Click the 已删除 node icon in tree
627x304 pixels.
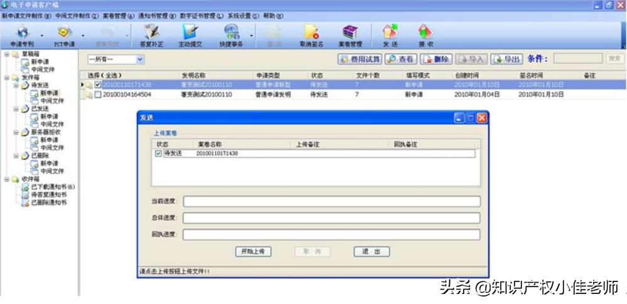(x=25, y=155)
